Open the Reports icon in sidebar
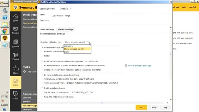 16,44
